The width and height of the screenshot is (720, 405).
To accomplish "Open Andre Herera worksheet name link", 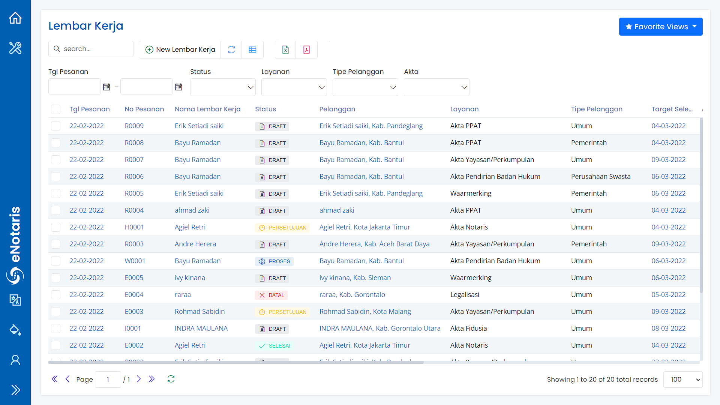I will click(x=195, y=244).
